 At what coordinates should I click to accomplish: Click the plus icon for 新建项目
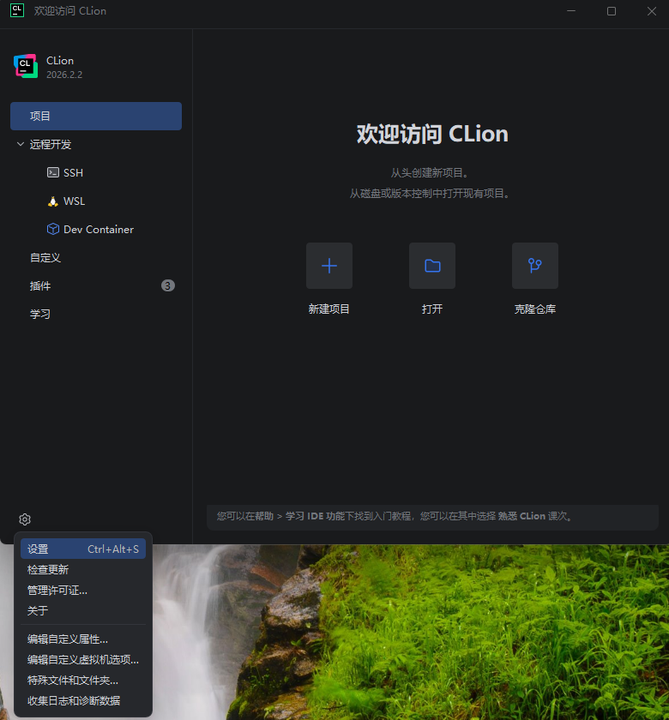329,266
